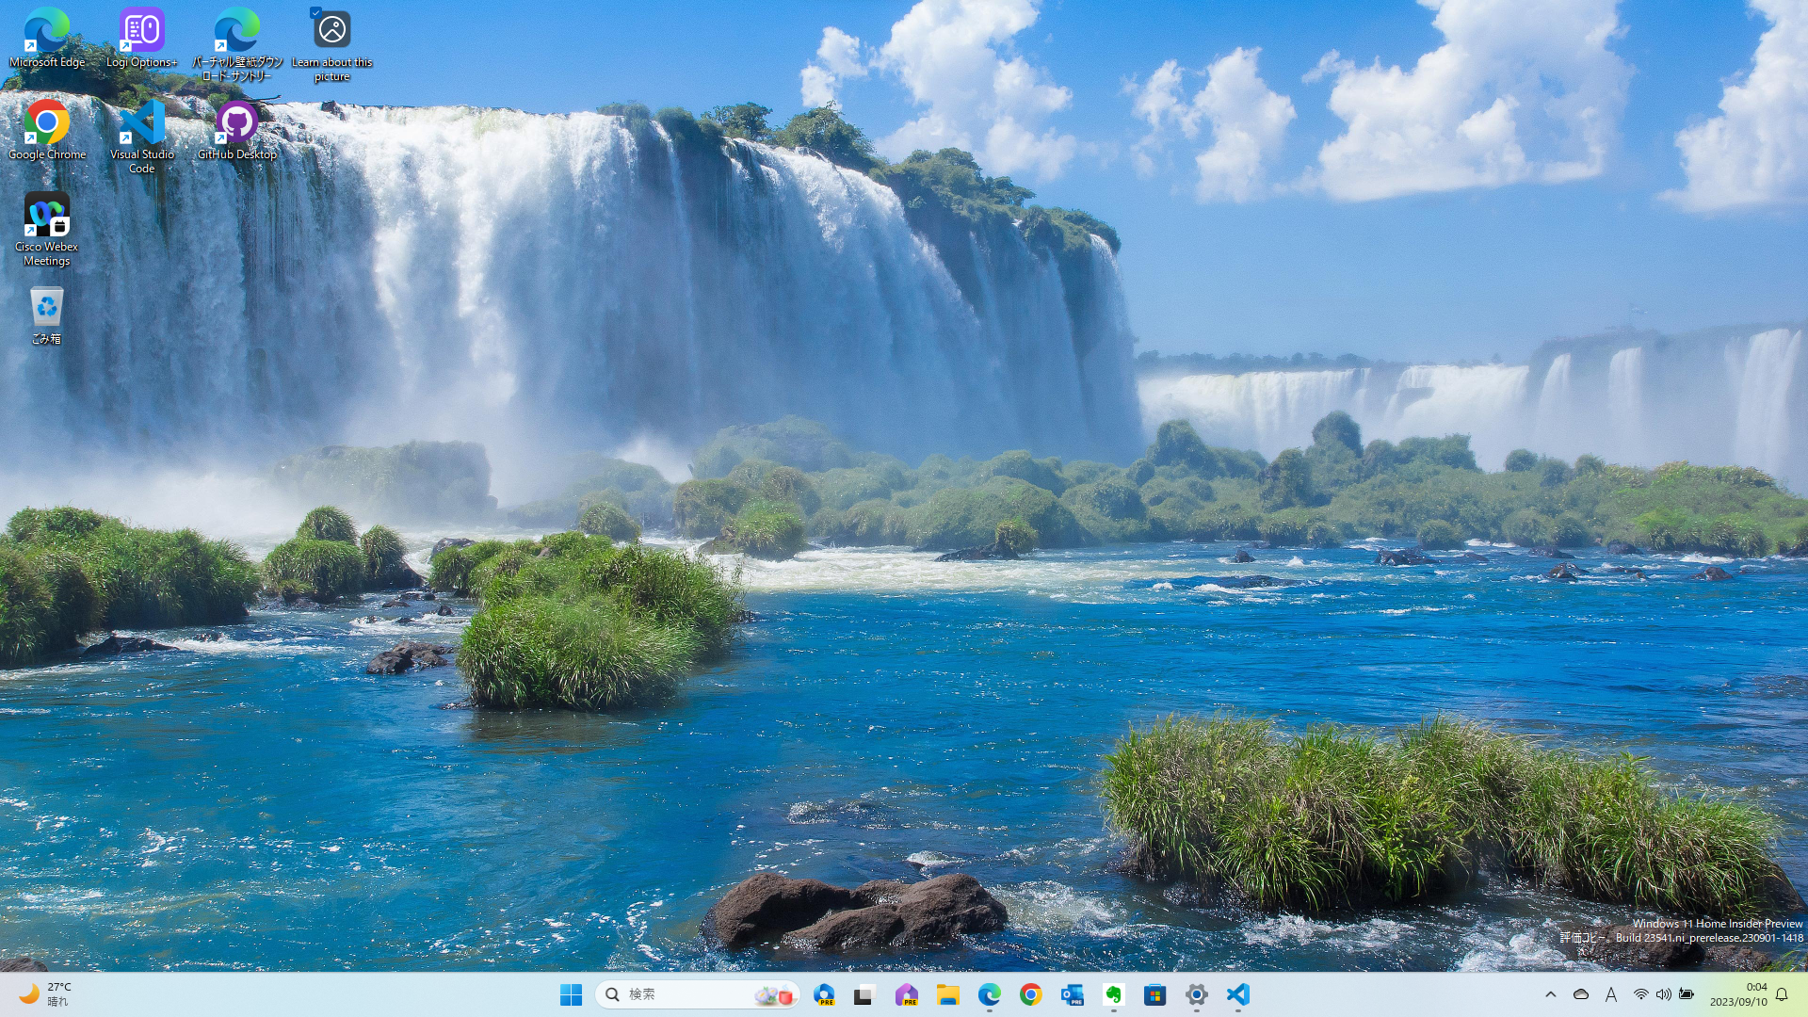This screenshot has width=1808, height=1017.
Task: Select the Learn about this picture icon
Action: [331, 44]
